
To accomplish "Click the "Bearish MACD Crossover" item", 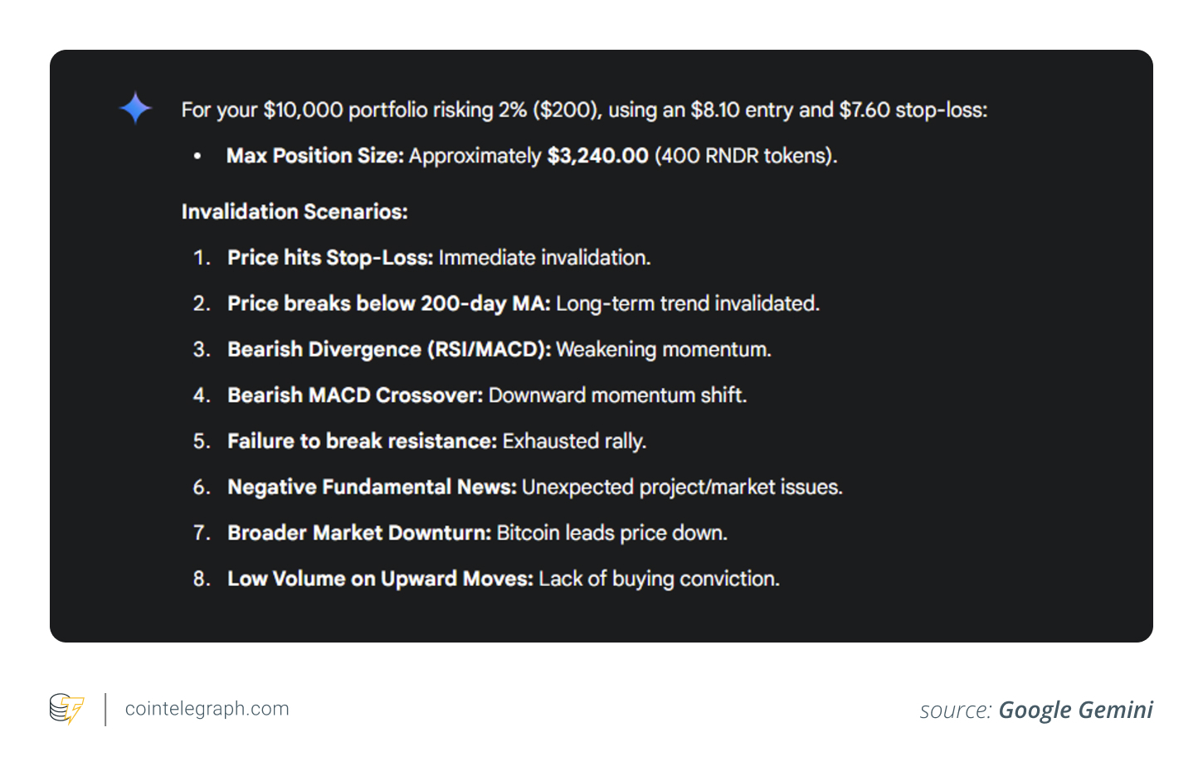I will (x=355, y=395).
